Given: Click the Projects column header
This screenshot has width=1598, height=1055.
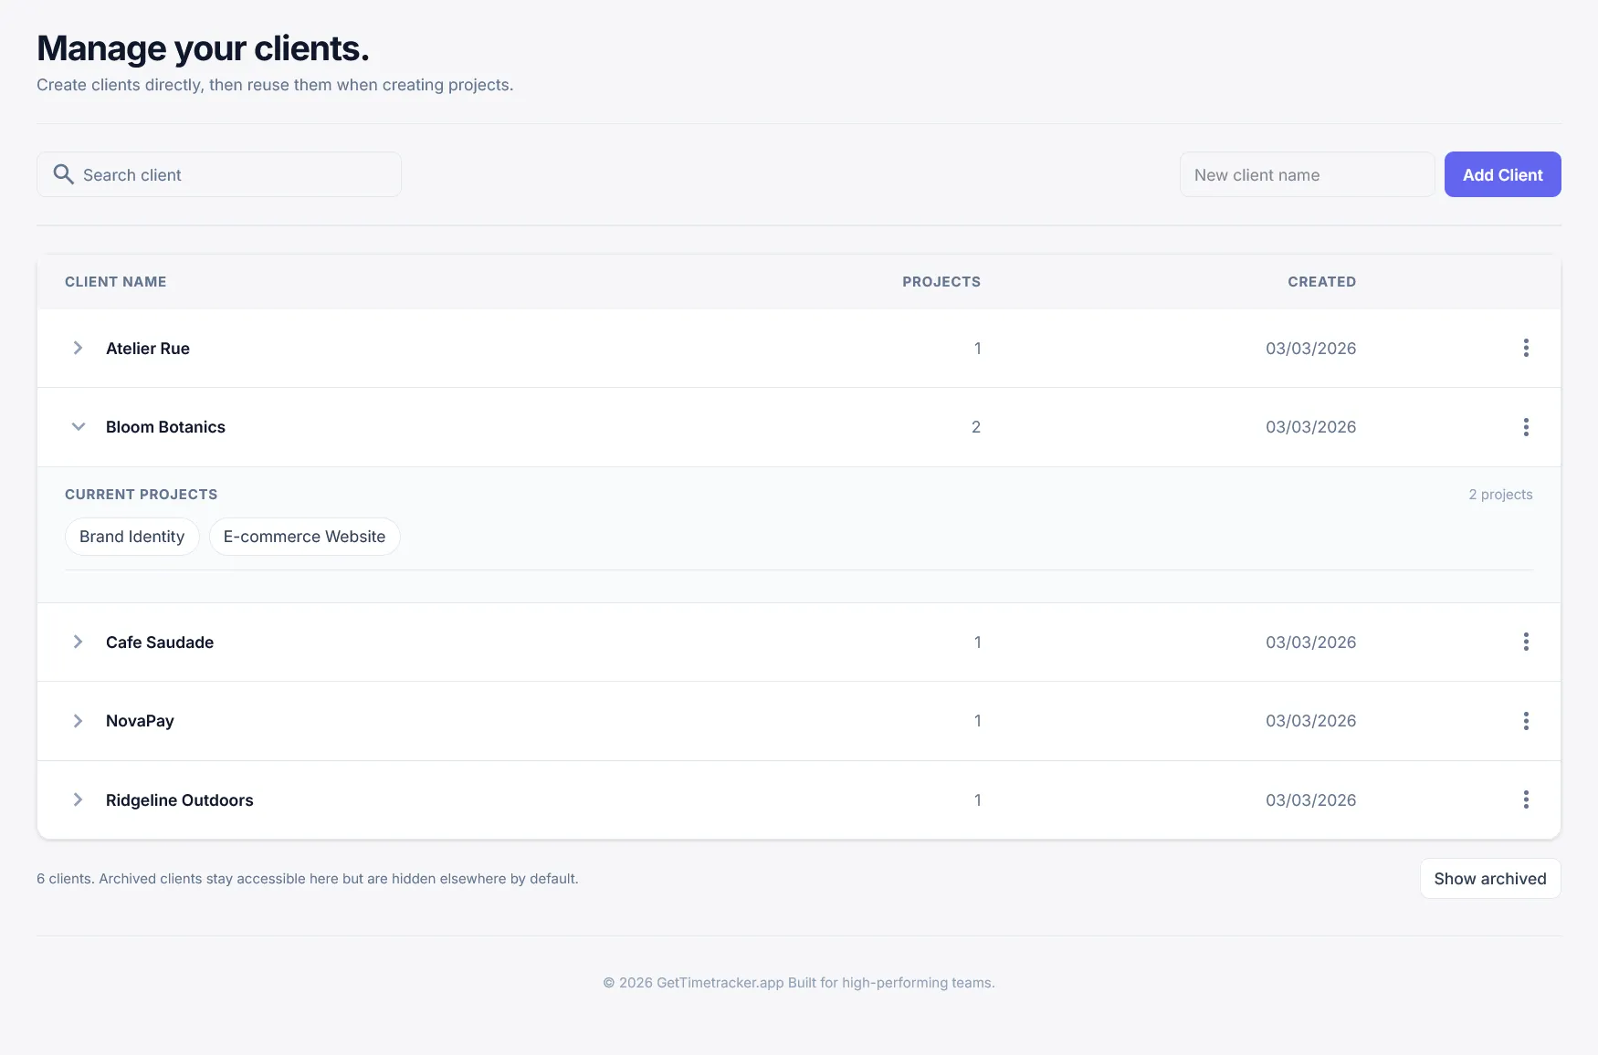Looking at the screenshot, I should [941, 282].
